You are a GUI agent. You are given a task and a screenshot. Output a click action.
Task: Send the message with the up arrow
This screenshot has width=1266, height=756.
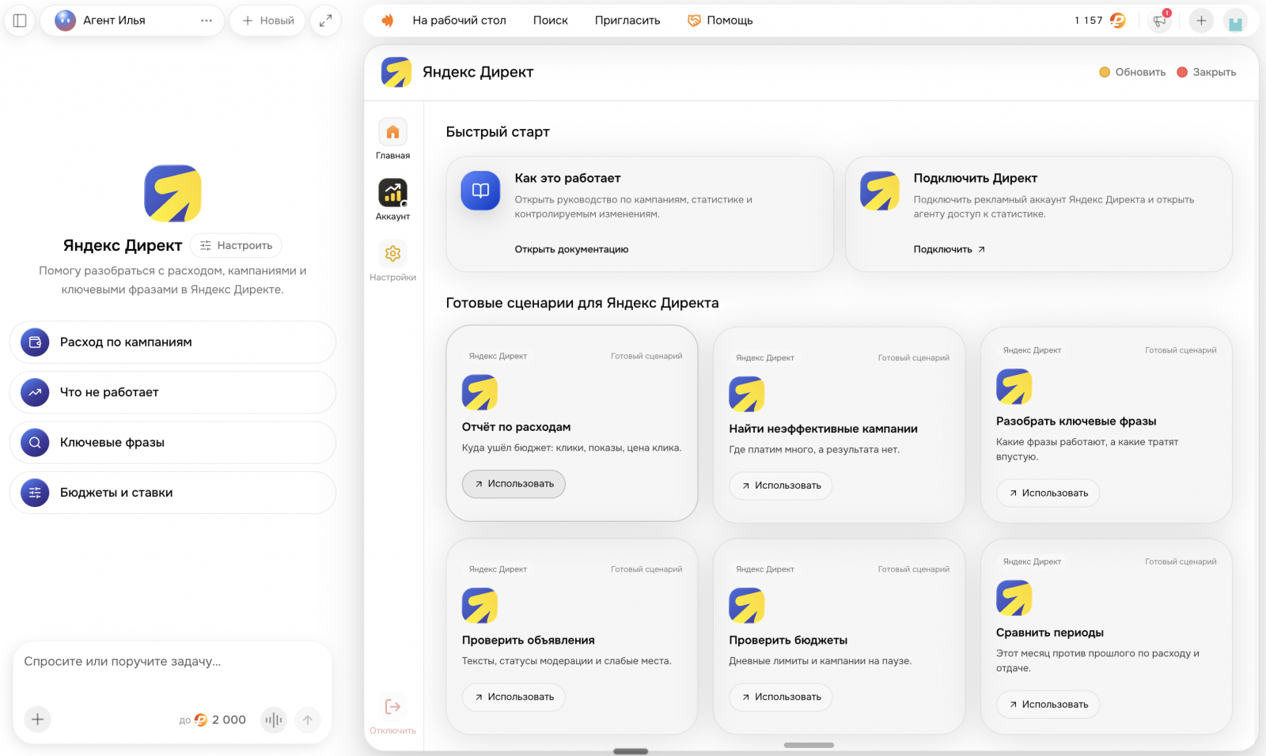(x=308, y=720)
